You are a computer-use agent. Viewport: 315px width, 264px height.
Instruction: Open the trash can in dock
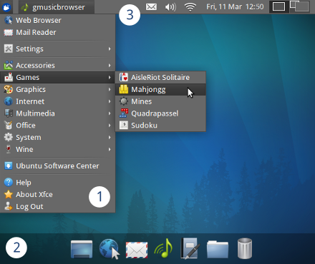(x=245, y=248)
